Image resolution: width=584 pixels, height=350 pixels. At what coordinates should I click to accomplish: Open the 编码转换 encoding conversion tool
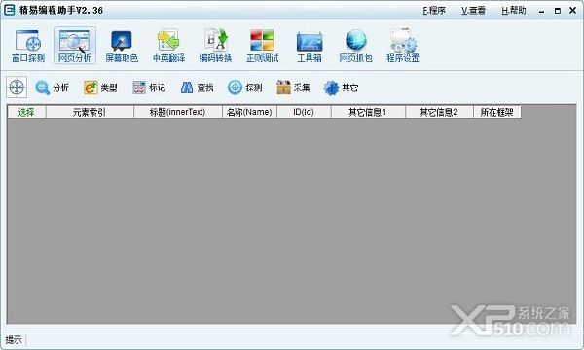click(215, 46)
